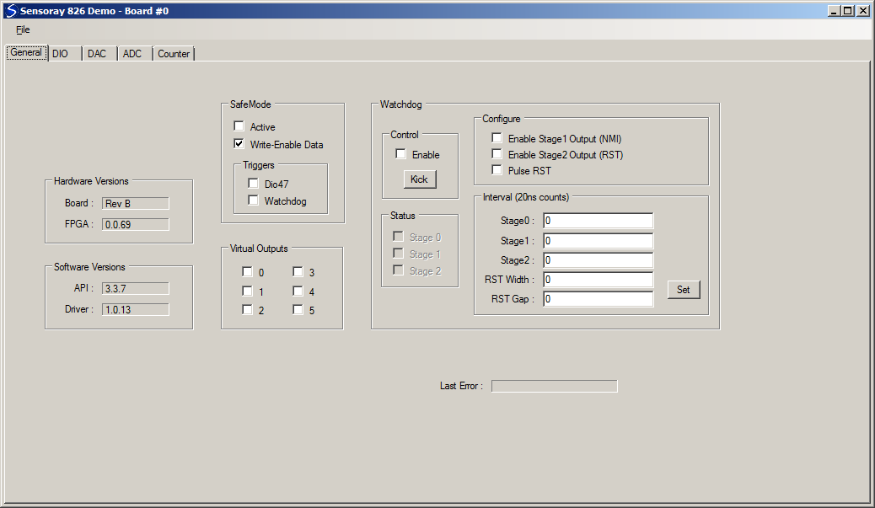Image resolution: width=875 pixels, height=508 pixels.
Task: Maximize the Sensoray 826 Demo window
Action: point(848,11)
